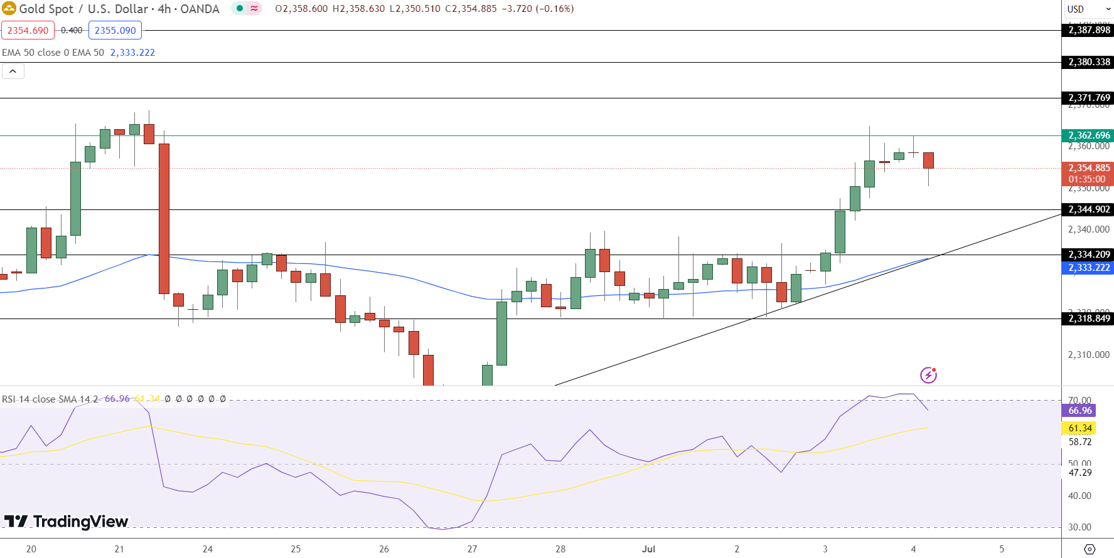This screenshot has height=558, width=1114.
Task: Click the 47.29 RSI axis value
Action: tap(1079, 473)
